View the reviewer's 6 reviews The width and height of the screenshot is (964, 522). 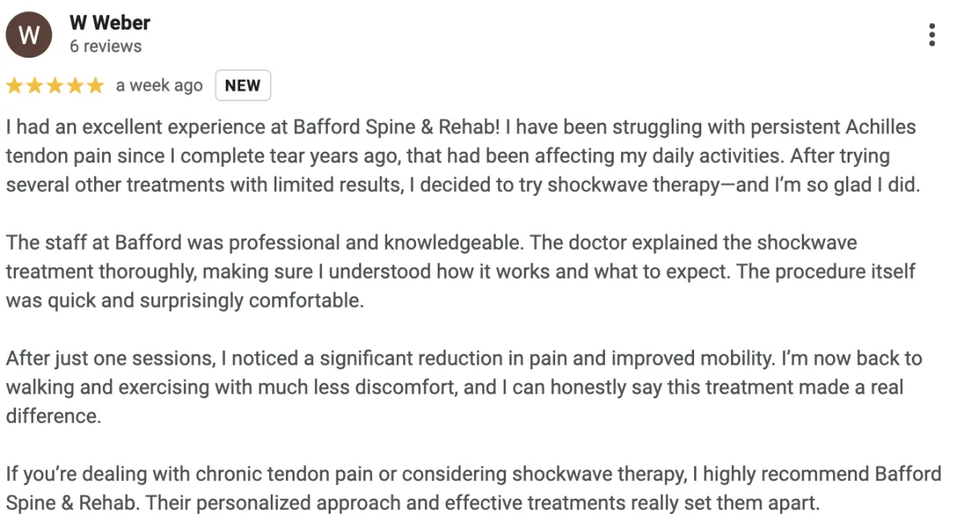105,47
